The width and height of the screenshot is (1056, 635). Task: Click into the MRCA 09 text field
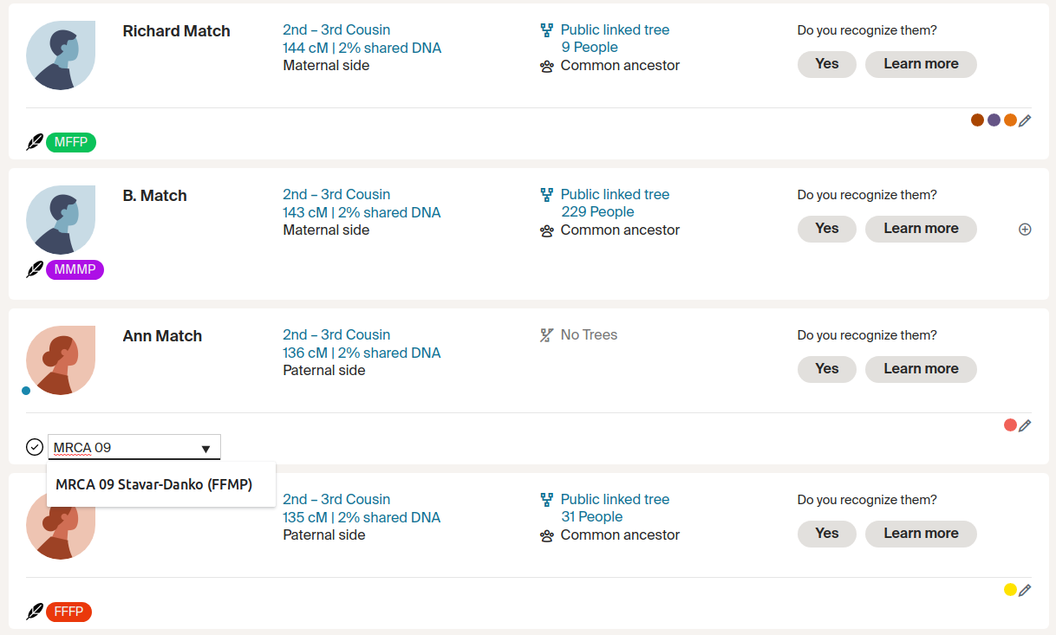tap(121, 448)
